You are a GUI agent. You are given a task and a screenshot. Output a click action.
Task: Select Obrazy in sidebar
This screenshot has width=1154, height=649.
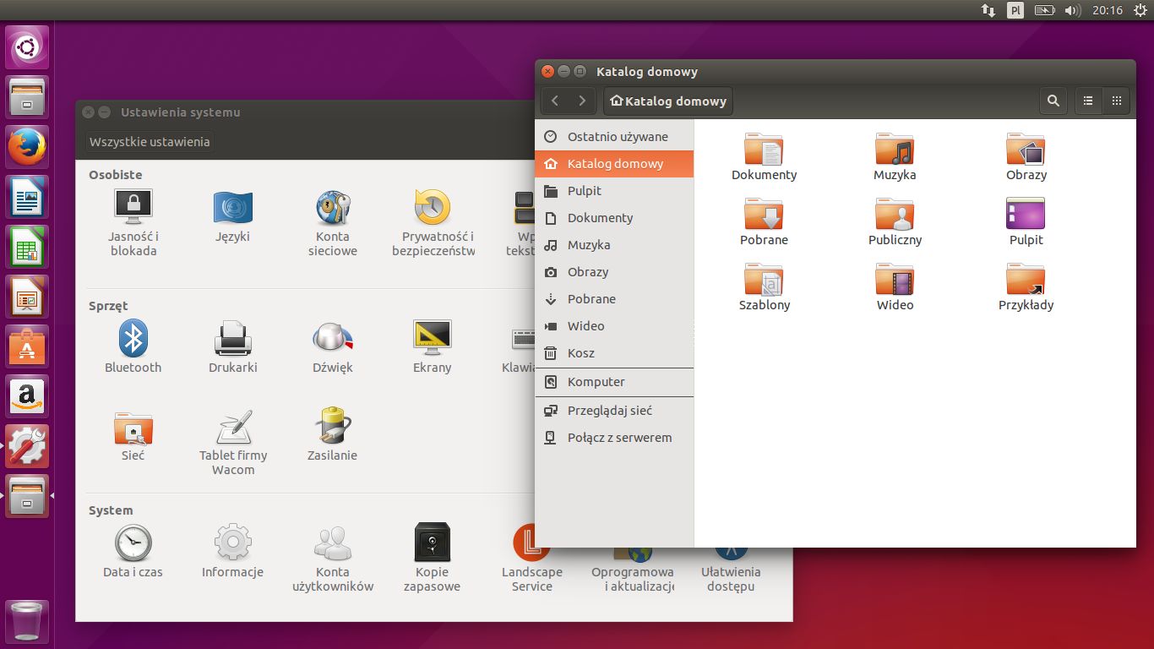pos(614,271)
